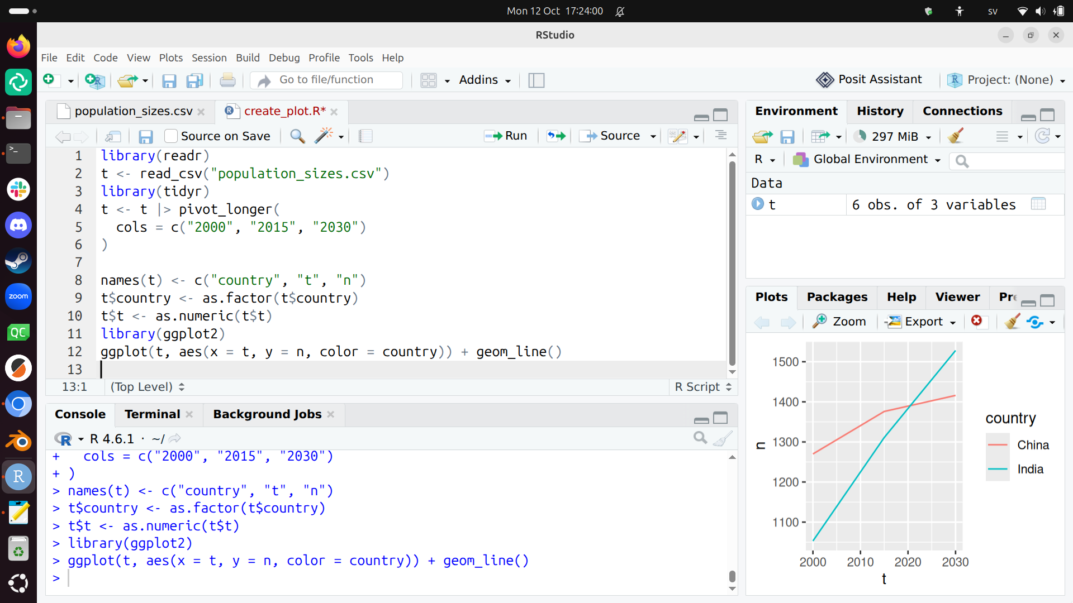The height and width of the screenshot is (603, 1073).
Task: Switch to the Terminal tab
Action: click(152, 414)
